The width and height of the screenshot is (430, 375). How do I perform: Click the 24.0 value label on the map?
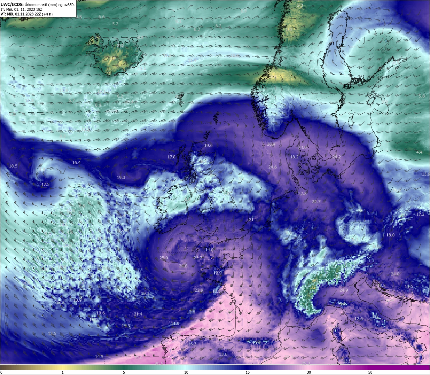coord(395,274)
